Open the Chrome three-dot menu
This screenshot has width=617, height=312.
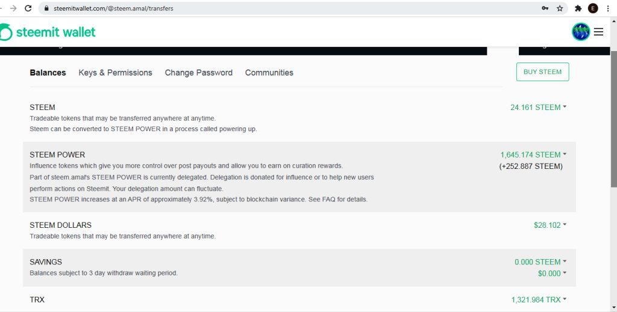(x=608, y=8)
